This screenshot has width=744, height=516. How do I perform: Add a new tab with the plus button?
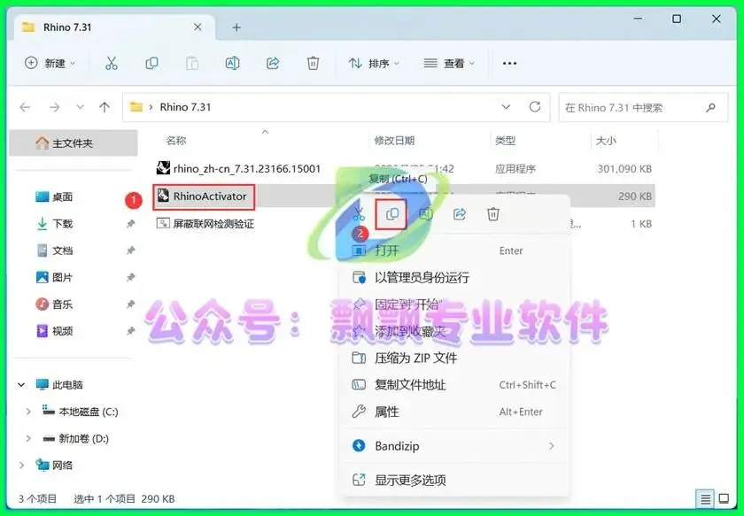[x=236, y=27]
